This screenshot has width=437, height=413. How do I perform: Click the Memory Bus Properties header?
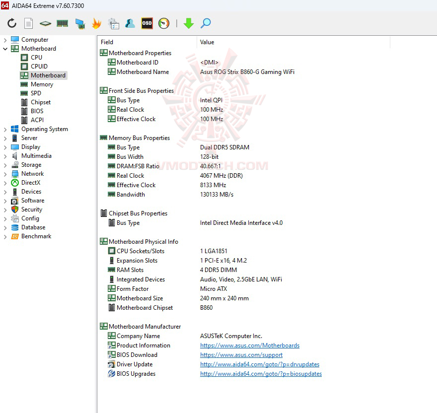(135, 138)
